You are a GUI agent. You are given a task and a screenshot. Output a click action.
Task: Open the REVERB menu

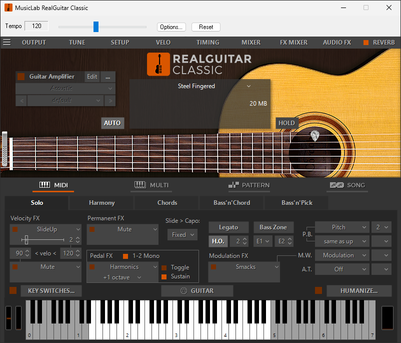383,43
